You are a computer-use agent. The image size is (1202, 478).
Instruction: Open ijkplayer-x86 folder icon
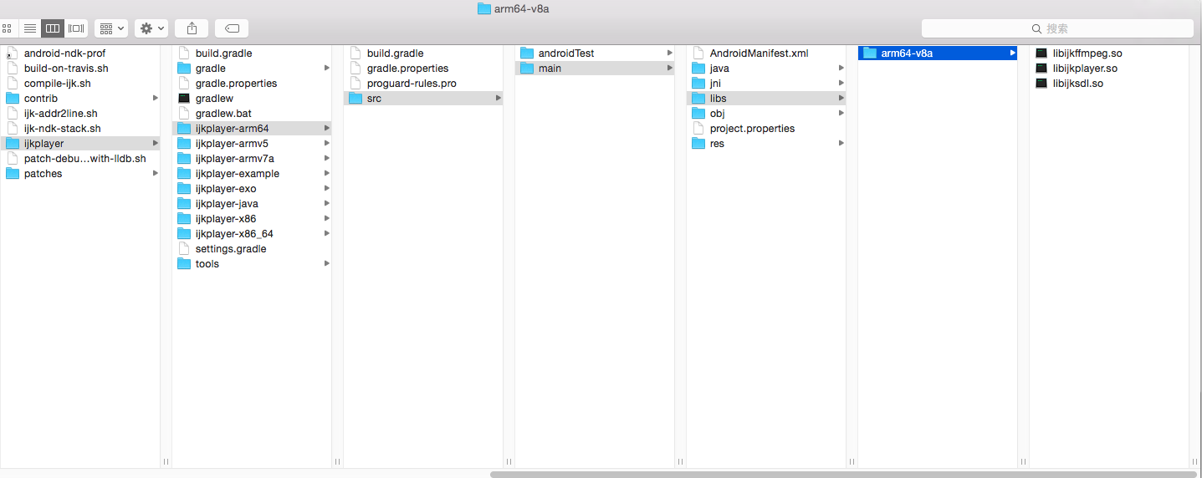[x=184, y=219]
